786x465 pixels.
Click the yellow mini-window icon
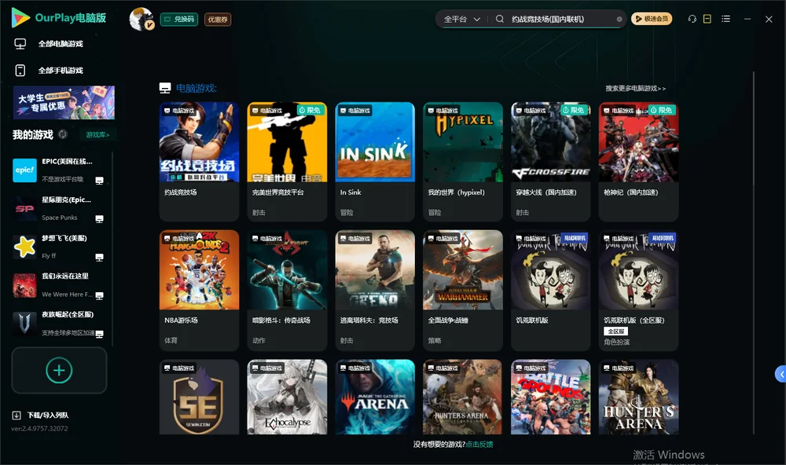point(707,19)
